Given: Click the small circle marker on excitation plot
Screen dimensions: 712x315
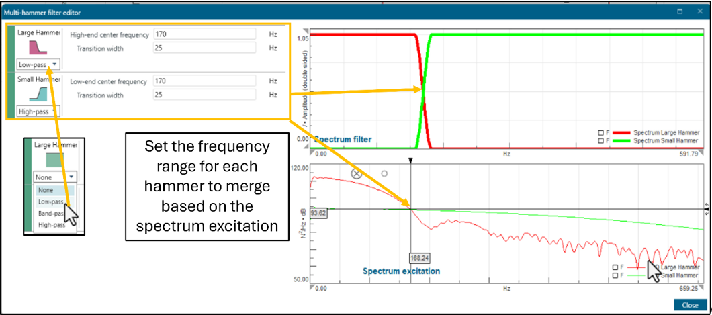Looking at the screenshot, I should pyautogui.click(x=384, y=173).
